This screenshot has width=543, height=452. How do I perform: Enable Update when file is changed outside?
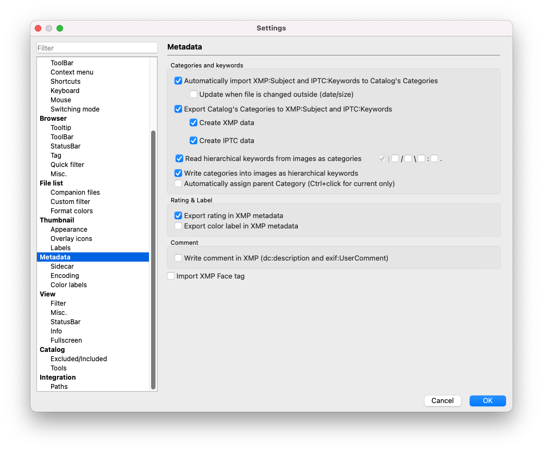coord(194,95)
